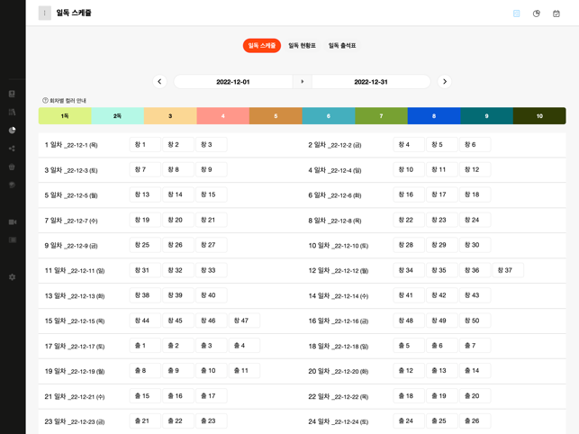This screenshot has height=434, width=579.
Task: Pick the number 6 teal-blue color swatch
Action: [x=329, y=116]
